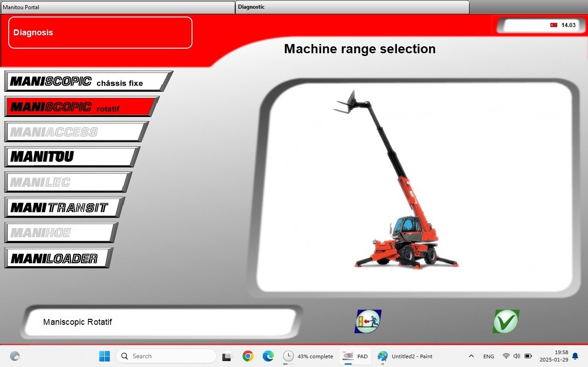Click the Diagnosis header box

tap(100, 33)
